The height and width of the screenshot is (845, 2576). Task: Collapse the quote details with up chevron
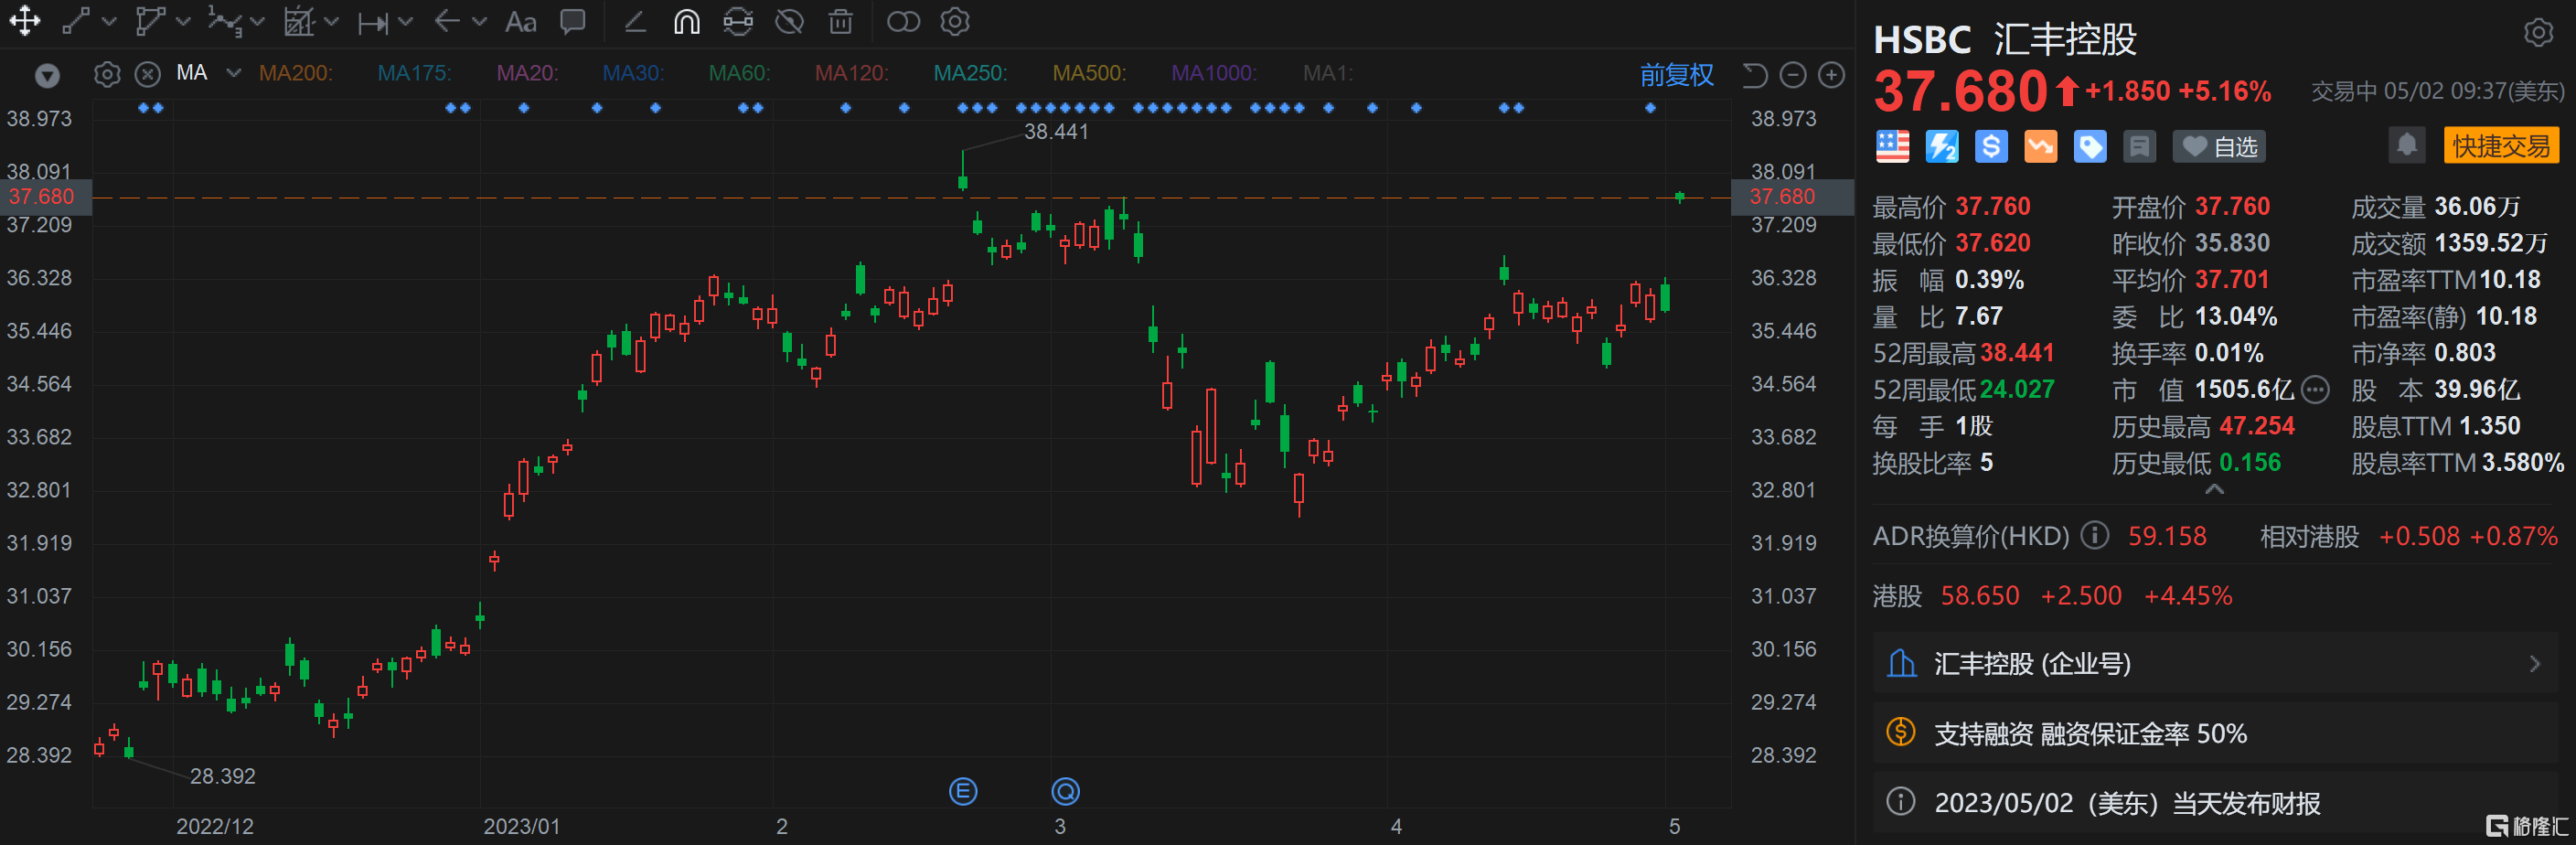pos(2214,489)
